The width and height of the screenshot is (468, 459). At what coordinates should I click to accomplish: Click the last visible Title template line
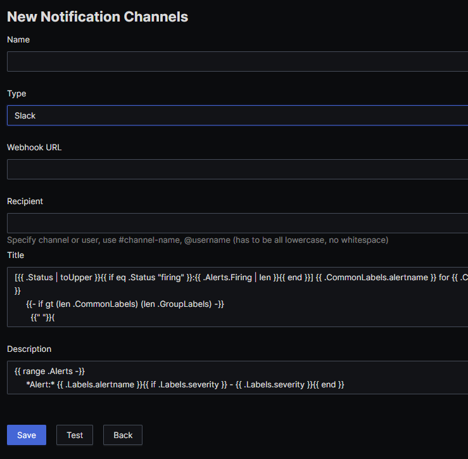[x=42, y=318]
